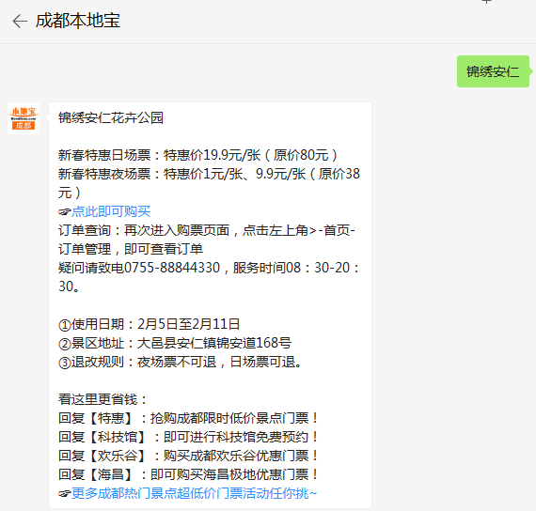Click the 退改规则 refund rule line
The height and width of the screenshot is (511, 536).
[181, 362]
